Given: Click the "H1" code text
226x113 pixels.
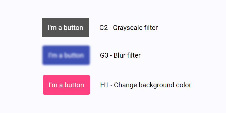Looking at the screenshot, I should 104,85.
